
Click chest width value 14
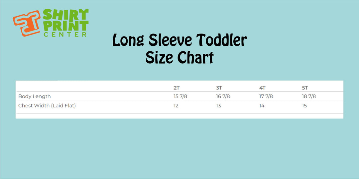[262, 106]
